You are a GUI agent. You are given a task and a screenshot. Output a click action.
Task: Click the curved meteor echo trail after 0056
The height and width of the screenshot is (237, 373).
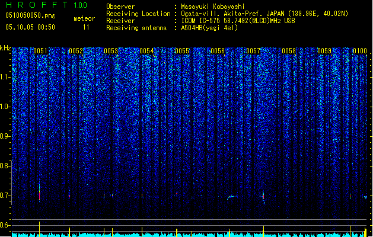tap(232, 197)
